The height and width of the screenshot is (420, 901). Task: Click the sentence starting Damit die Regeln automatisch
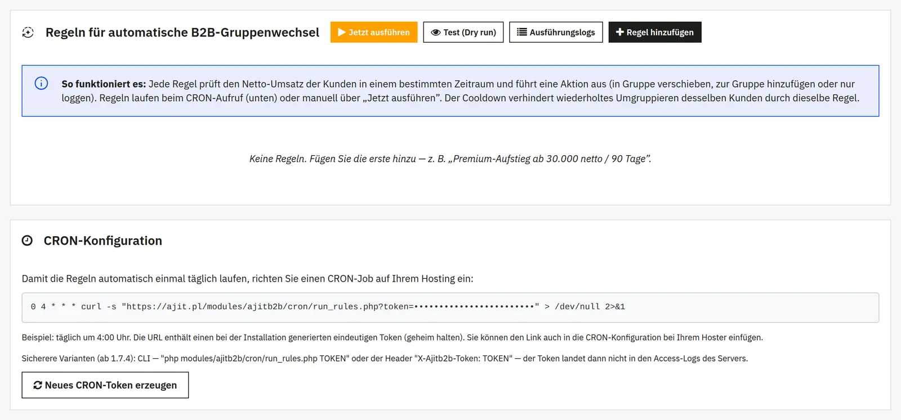pyautogui.click(x=248, y=278)
